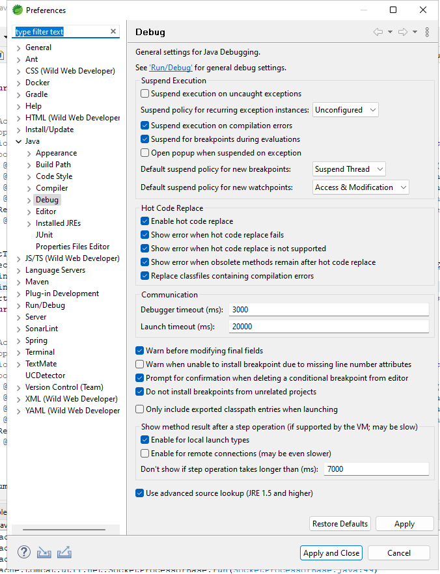The image size is (440, 574).
Task: Toggle Show error when hot code replace is not supported
Action: coord(145,249)
